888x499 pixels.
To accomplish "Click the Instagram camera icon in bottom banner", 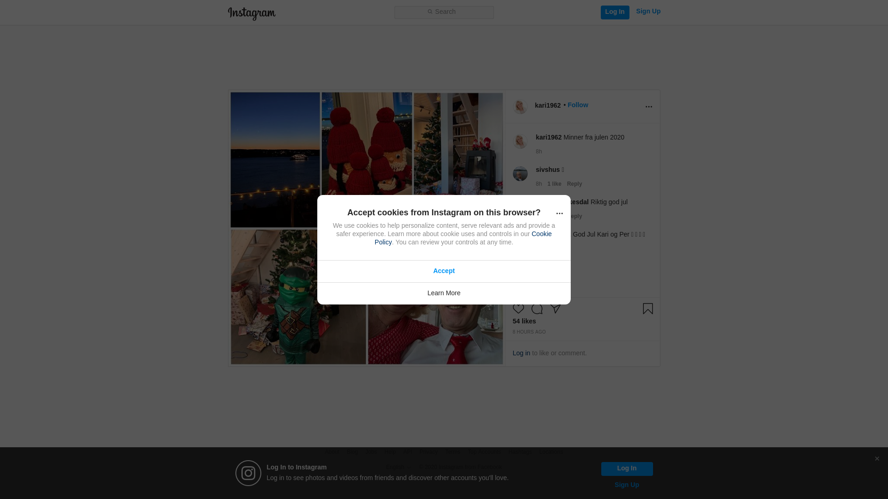I will [248, 473].
